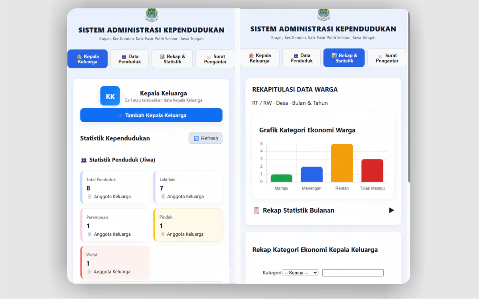479x299 pixels.
Task: Click the Bulan & Tahun text link
Action: click(309, 103)
